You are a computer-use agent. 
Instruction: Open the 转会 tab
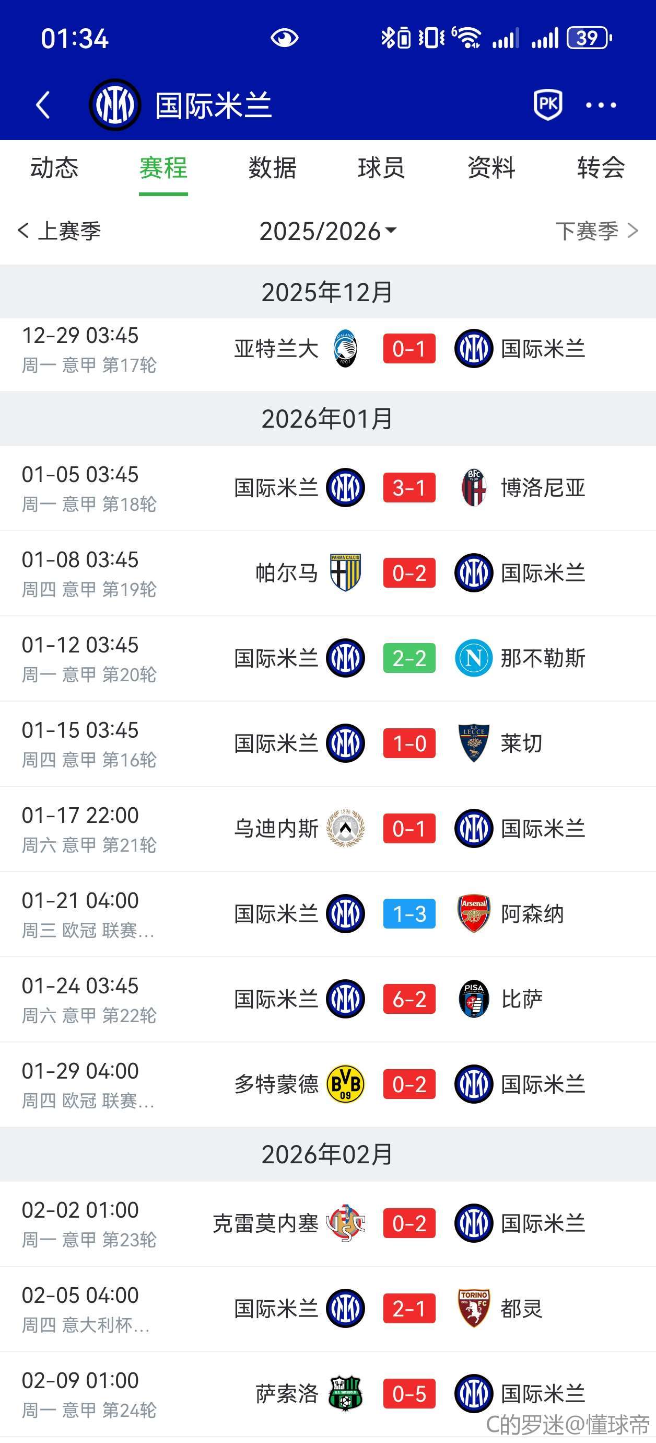601,167
